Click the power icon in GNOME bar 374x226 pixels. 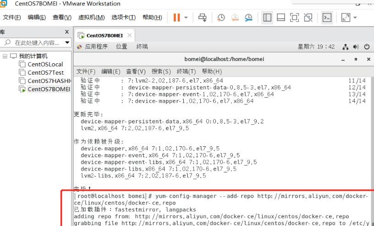point(367,47)
